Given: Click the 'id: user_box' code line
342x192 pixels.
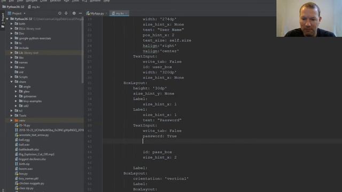Looking at the screenshot, I should pyautogui.click(x=157, y=67).
